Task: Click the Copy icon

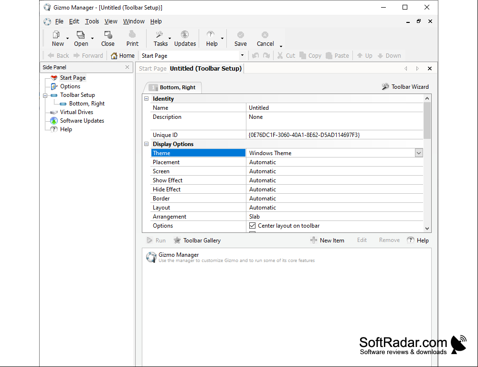Action: tap(303, 55)
